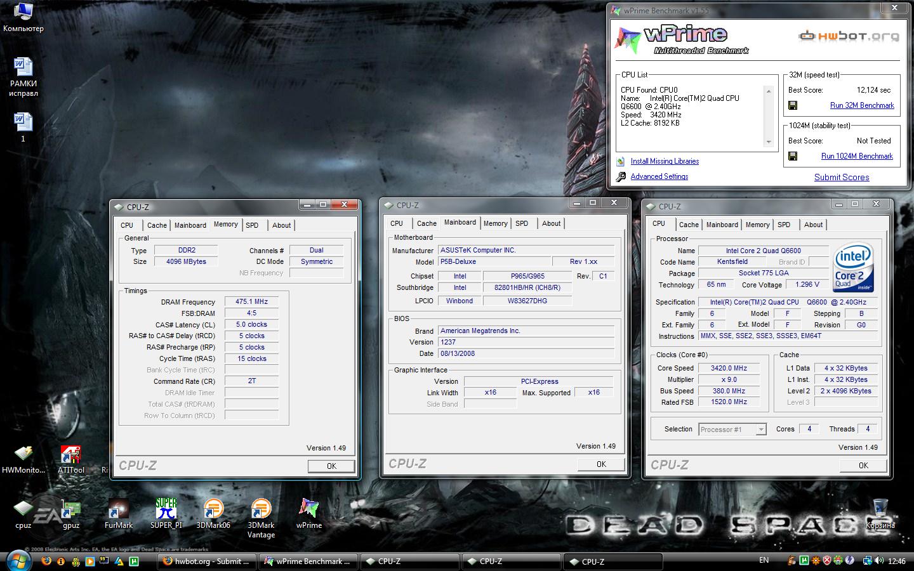Click the taskbar clock showing 12:46

coord(897,561)
